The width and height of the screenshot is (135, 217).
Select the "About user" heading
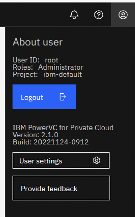coord(38,42)
